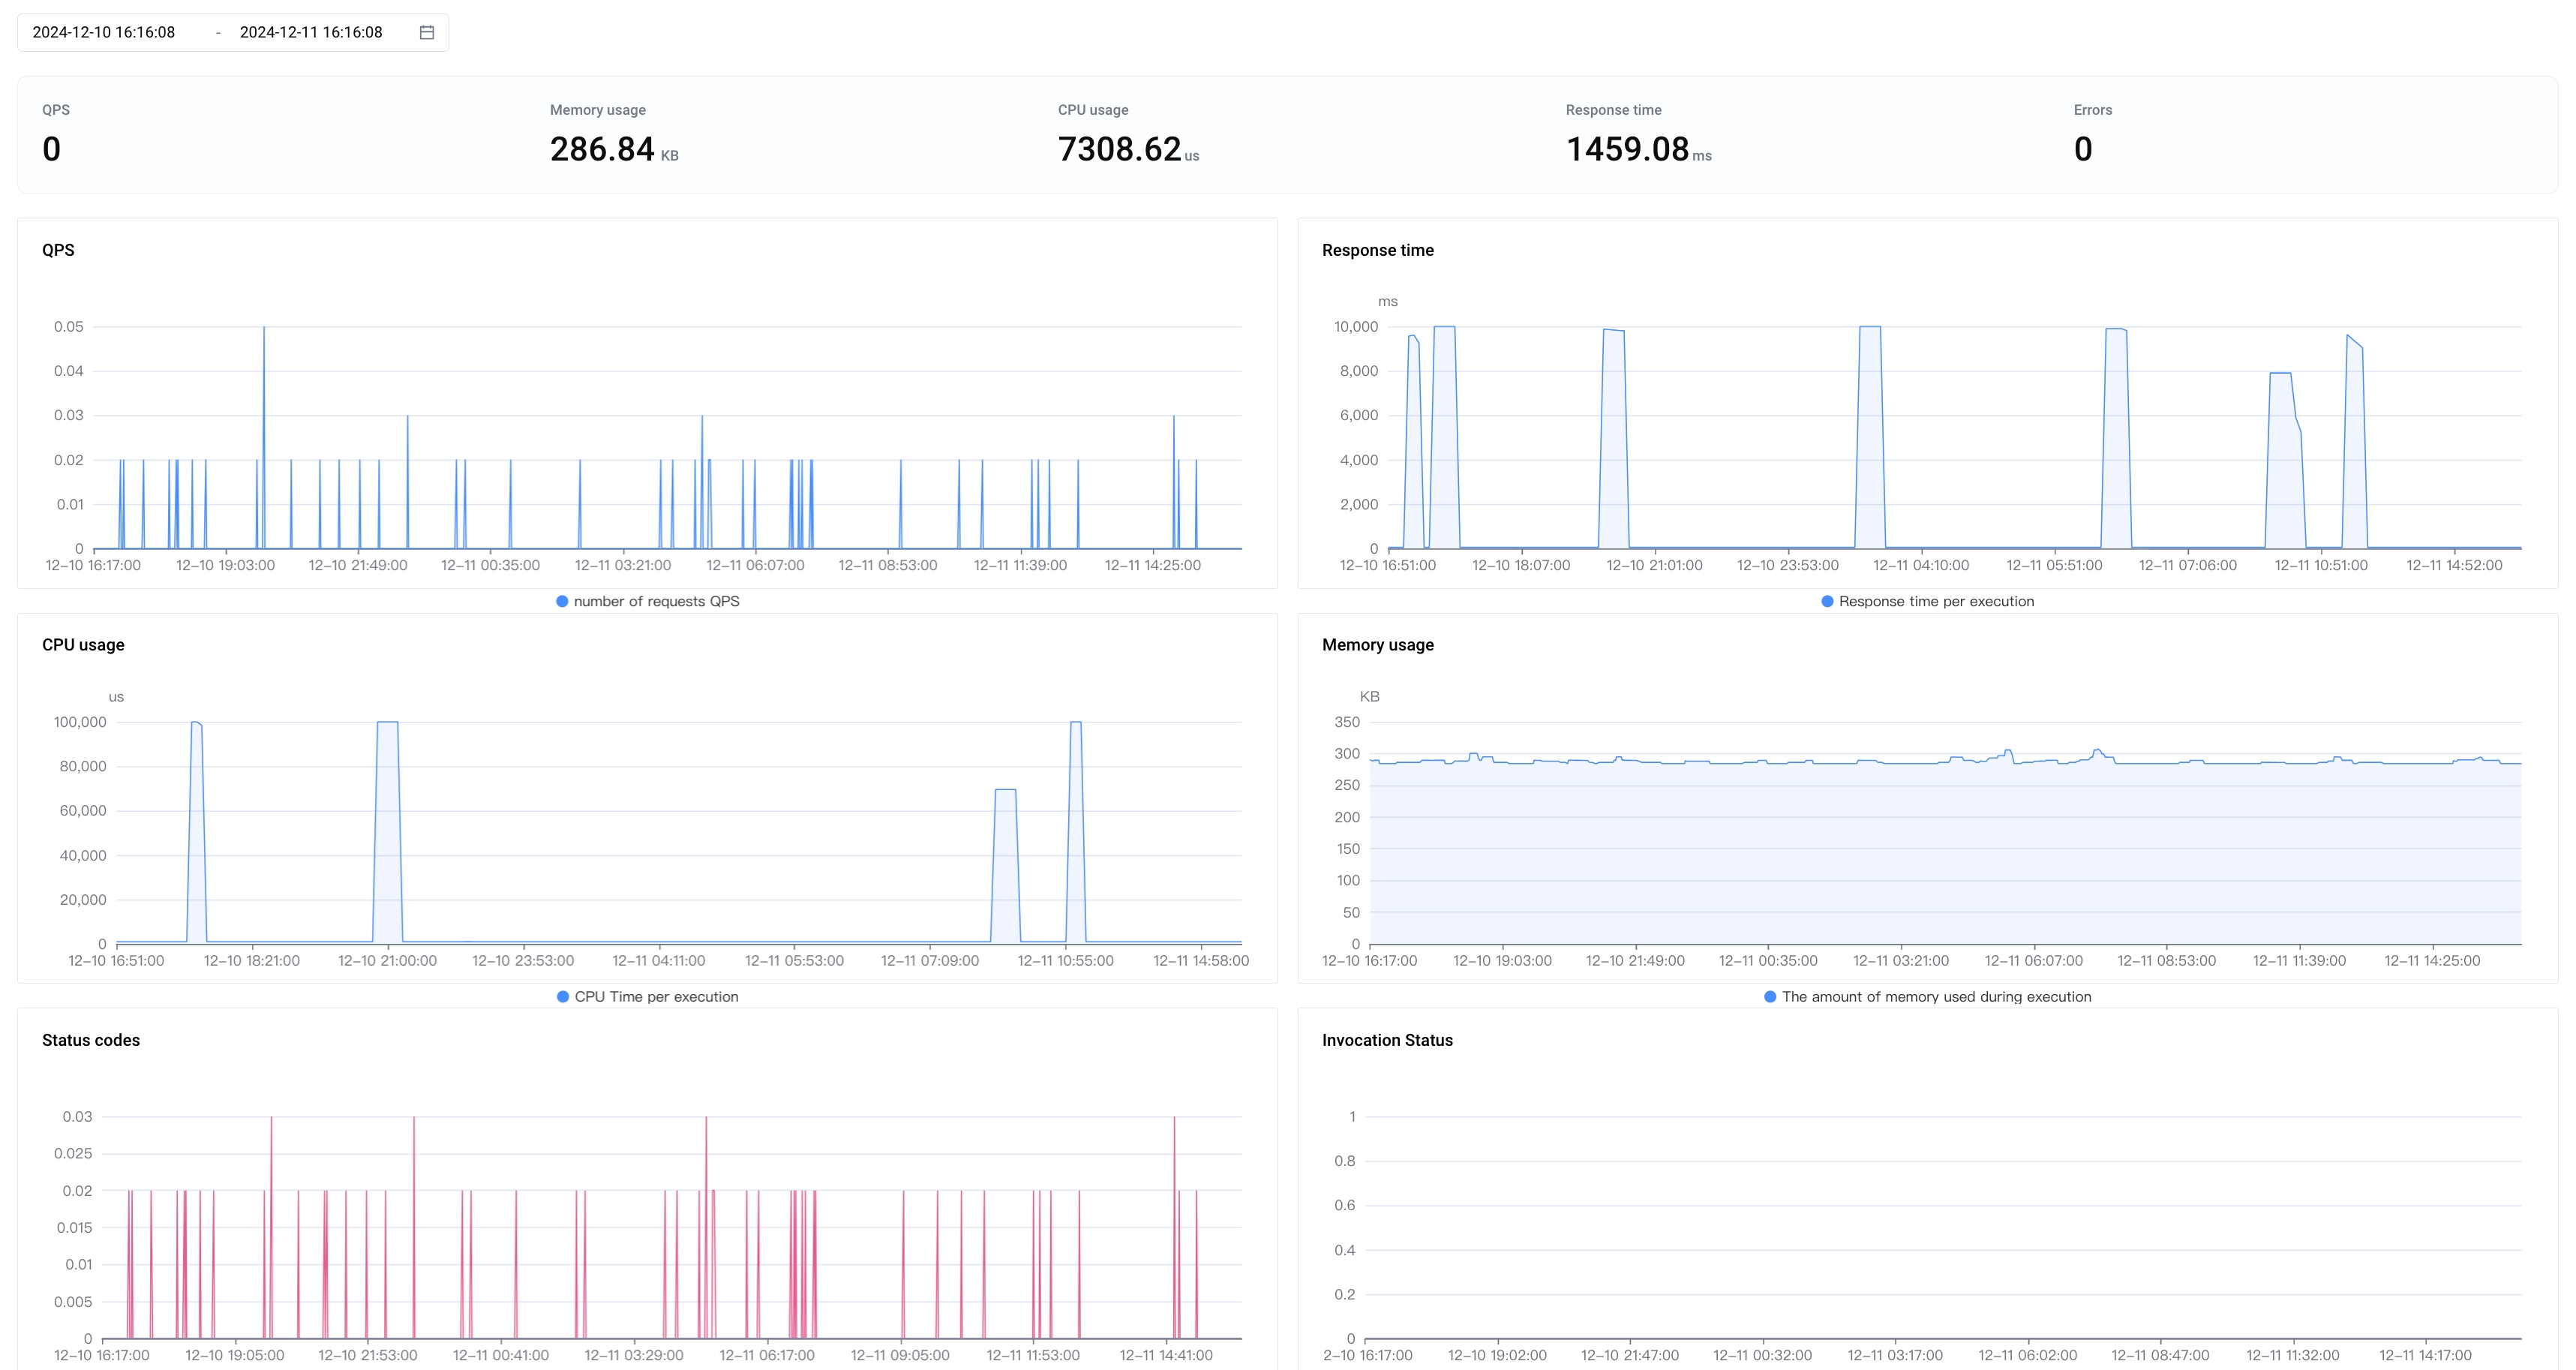Click the 10,000 label on Response time axis

coord(1355,327)
